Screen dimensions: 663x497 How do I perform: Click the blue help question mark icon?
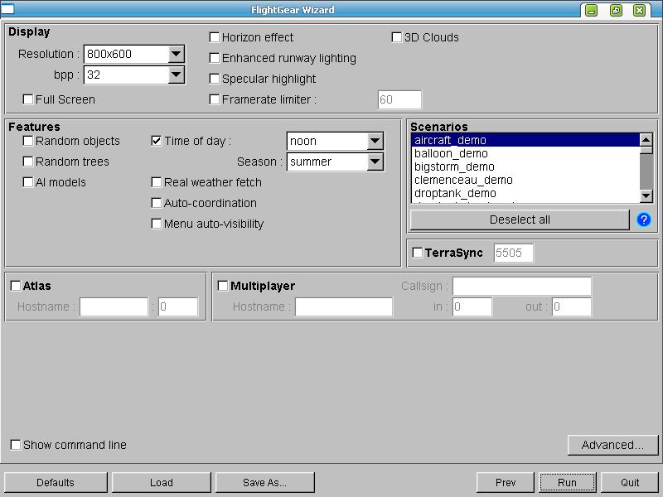click(x=644, y=220)
